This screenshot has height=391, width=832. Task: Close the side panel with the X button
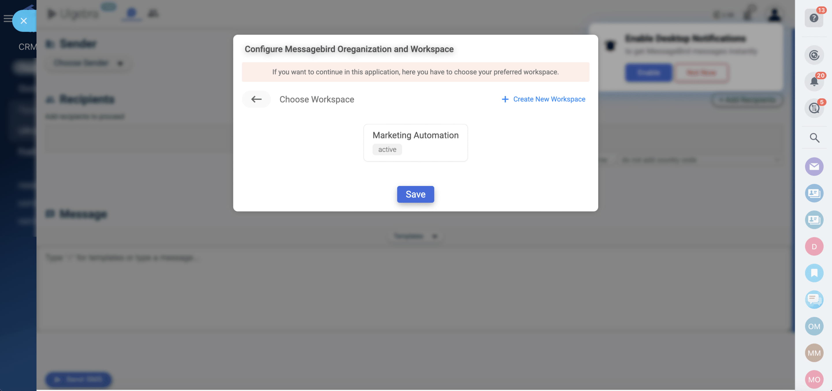point(24,21)
